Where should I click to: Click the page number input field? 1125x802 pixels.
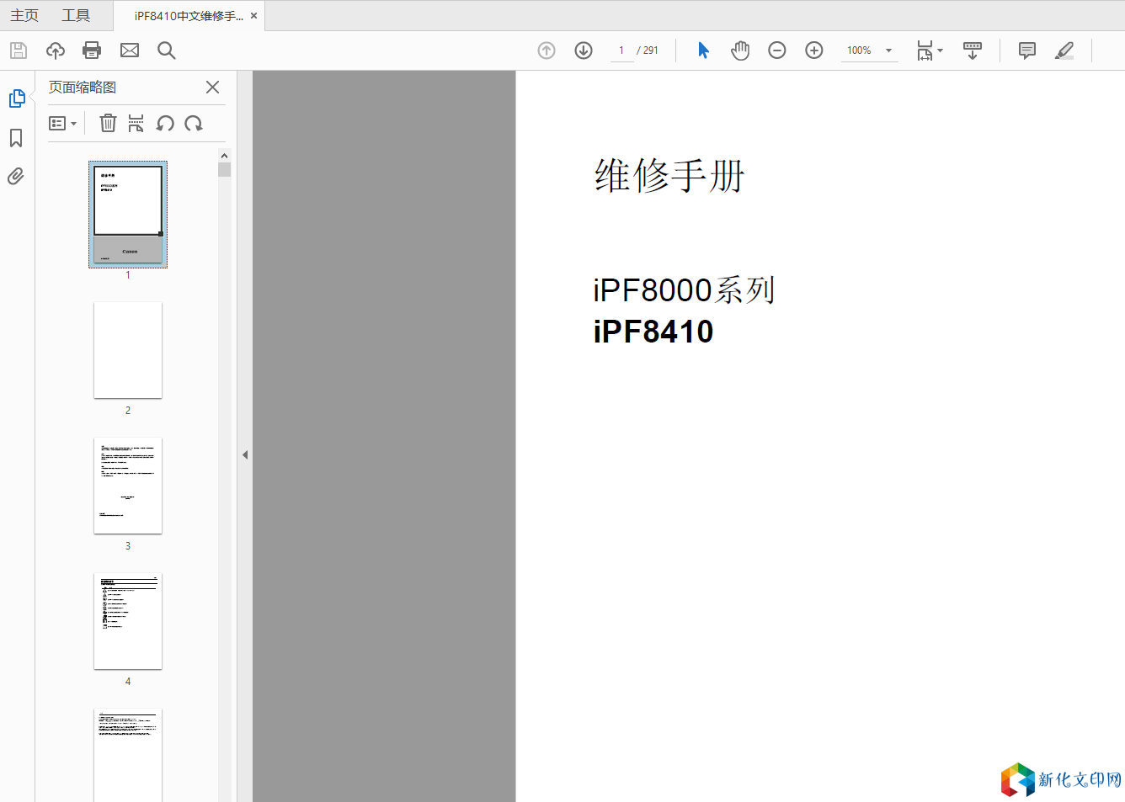tap(621, 50)
